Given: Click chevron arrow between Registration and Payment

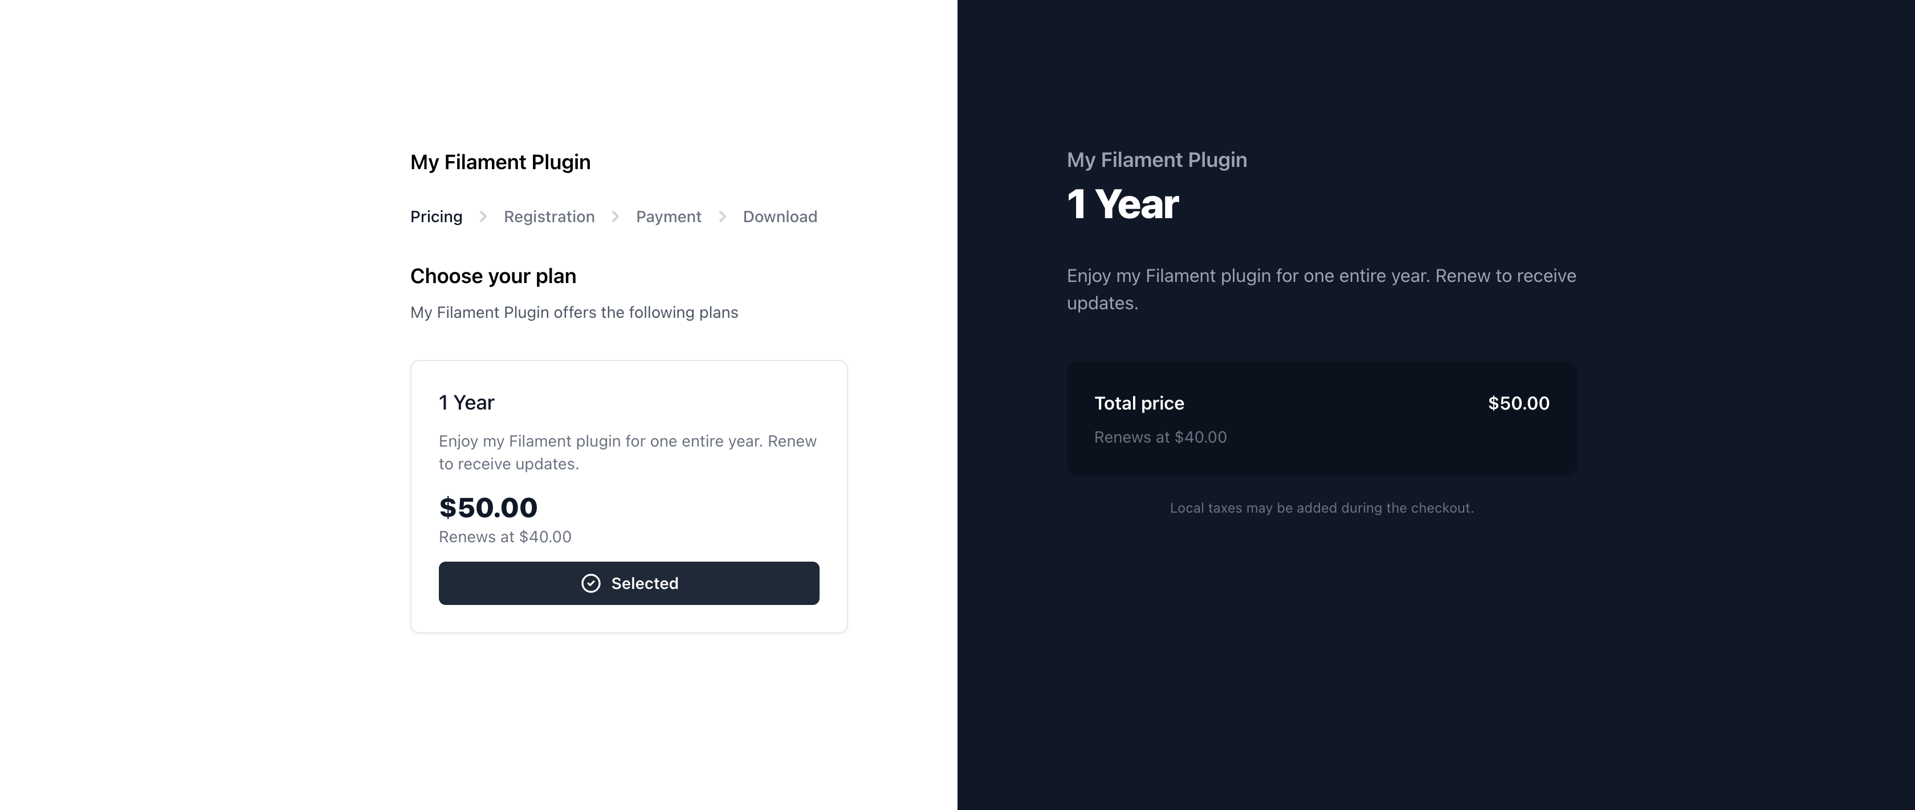Looking at the screenshot, I should 616,216.
